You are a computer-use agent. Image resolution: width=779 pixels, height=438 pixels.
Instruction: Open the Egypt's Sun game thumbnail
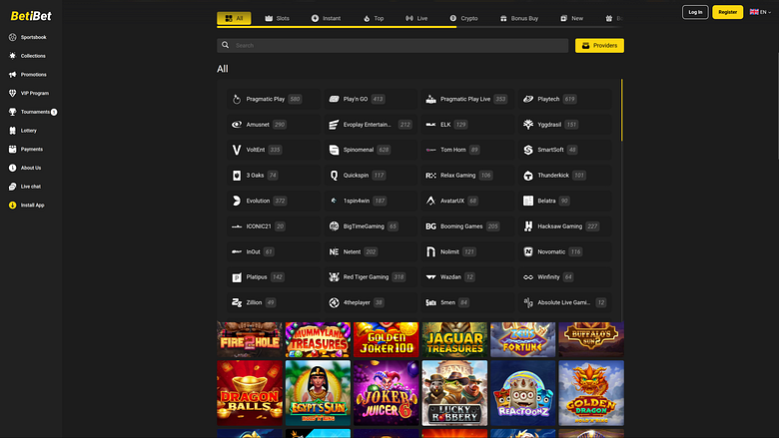click(318, 393)
